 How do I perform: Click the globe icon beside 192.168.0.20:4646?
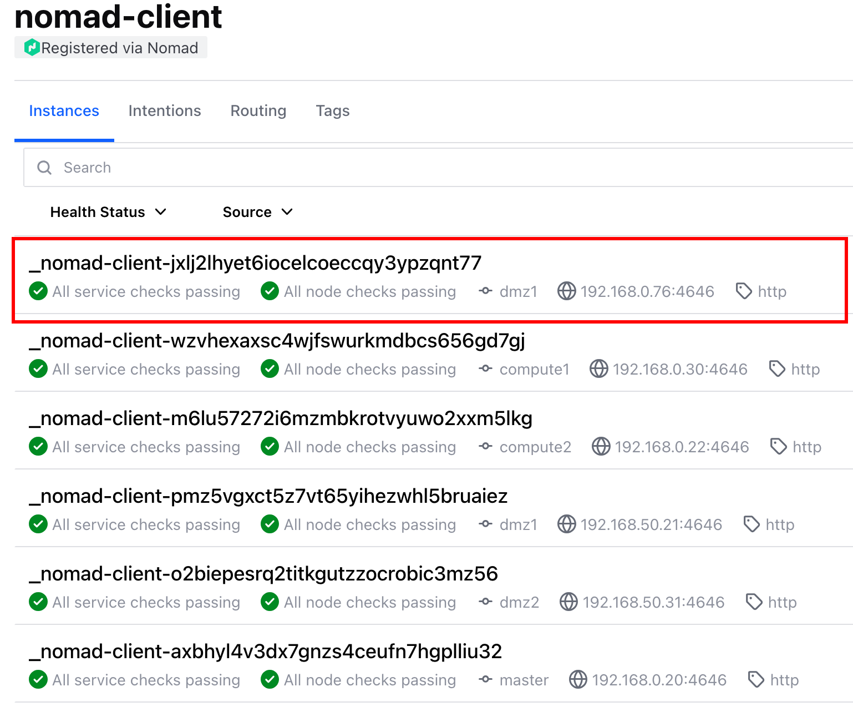(578, 680)
